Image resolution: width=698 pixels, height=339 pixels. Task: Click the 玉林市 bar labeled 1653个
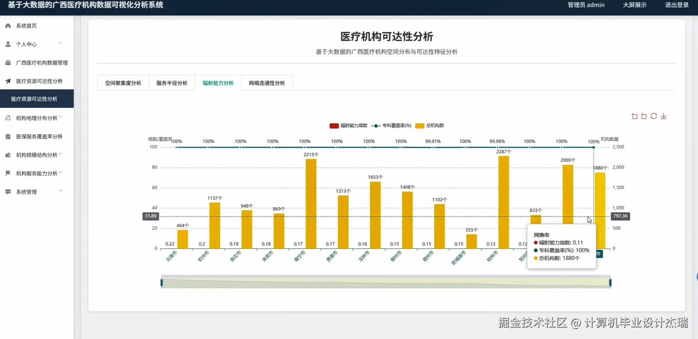(x=375, y=215)
